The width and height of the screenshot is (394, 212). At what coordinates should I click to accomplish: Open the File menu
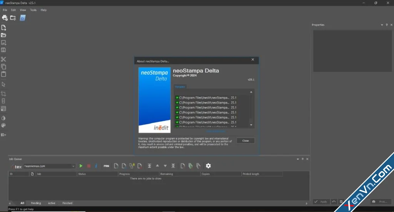click(x=5, y=10)
